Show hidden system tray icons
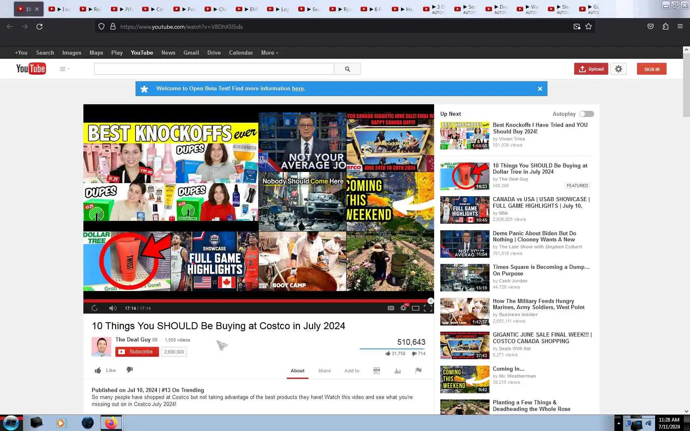 (x=619, y=423)
